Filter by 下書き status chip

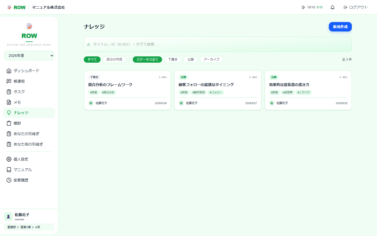(173, 60)
